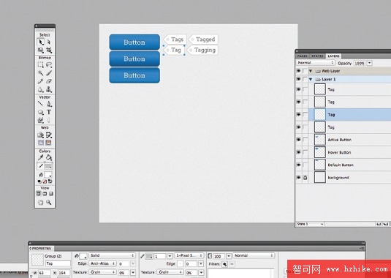Select the Scale tool

pos(41,50)
